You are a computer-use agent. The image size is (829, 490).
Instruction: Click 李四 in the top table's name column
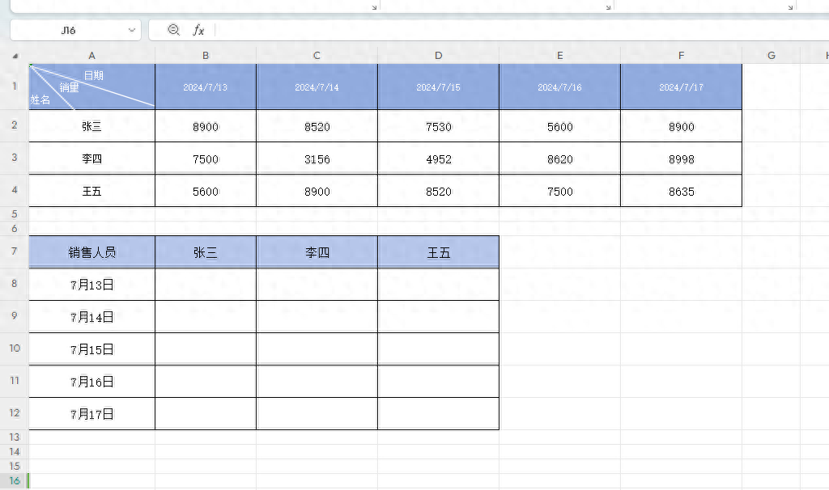[x=92, y=158]
